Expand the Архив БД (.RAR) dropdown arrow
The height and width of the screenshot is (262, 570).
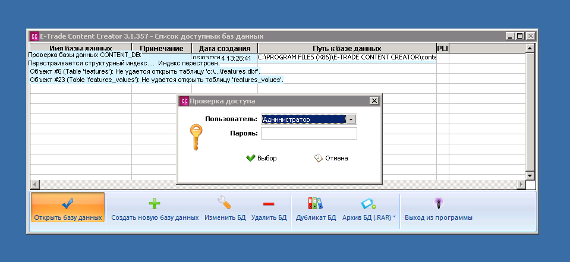tap(394, 217)
